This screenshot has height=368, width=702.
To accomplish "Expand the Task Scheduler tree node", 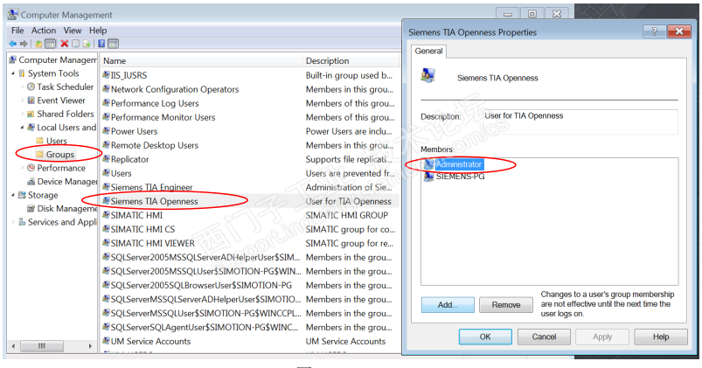I will [x=23, y=87].
